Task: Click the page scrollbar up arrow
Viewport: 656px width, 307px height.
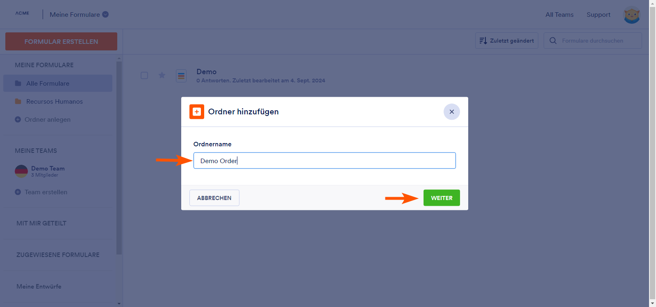Action: pyautogui.click(x=653, y=3)
